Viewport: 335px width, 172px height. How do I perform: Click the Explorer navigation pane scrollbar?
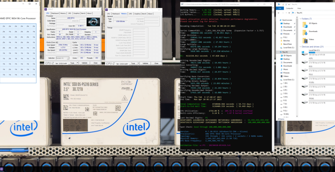tap(297, 67)
